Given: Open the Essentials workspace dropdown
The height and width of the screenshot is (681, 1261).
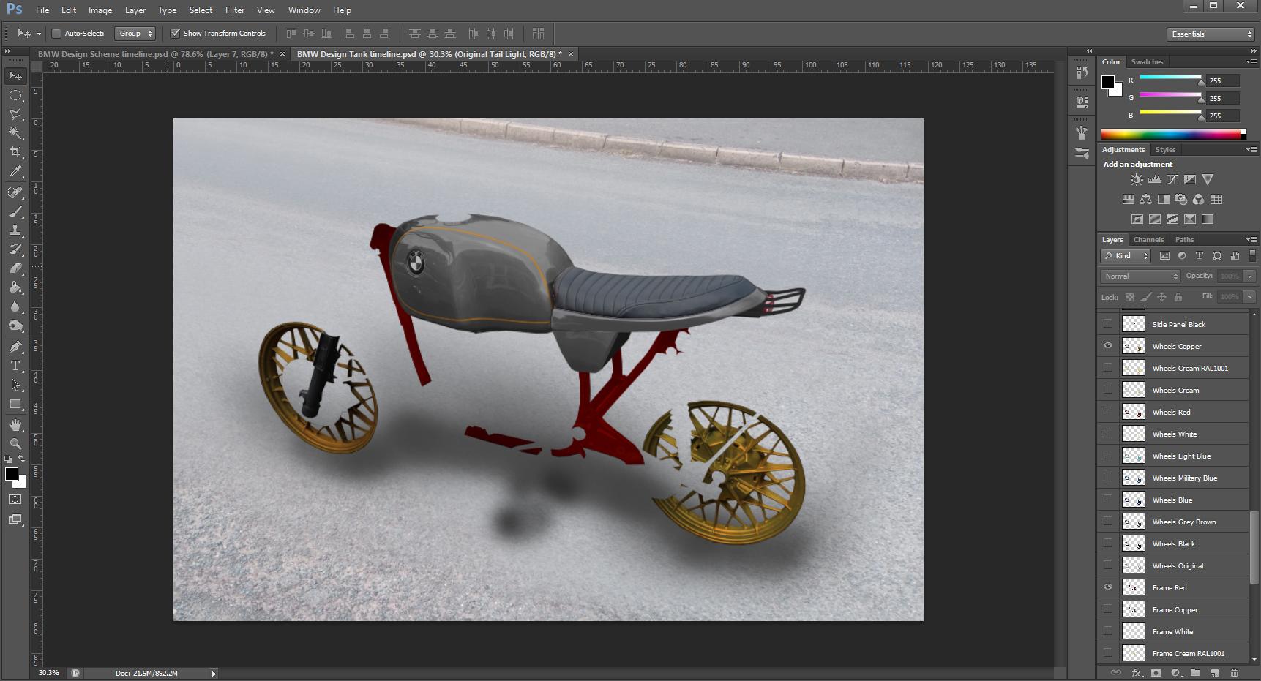Looking at the screenshot, I should coord(1211,34).
